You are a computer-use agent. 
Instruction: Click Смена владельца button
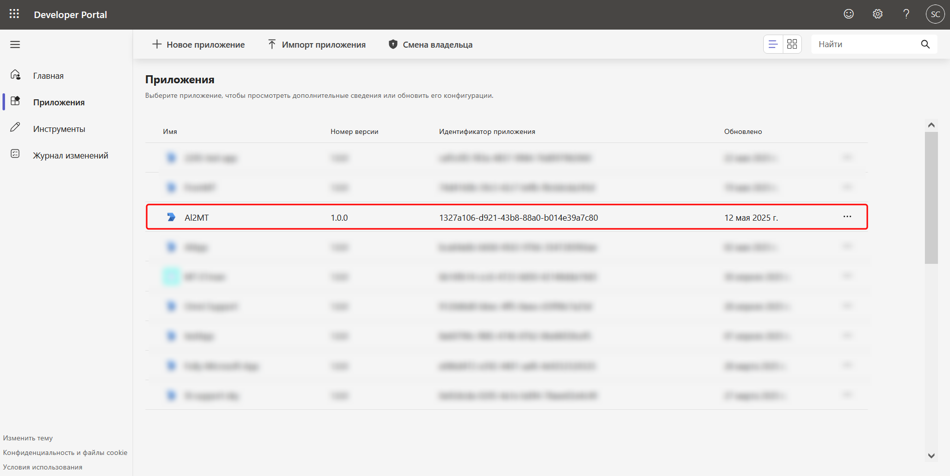tap(431, 45)
